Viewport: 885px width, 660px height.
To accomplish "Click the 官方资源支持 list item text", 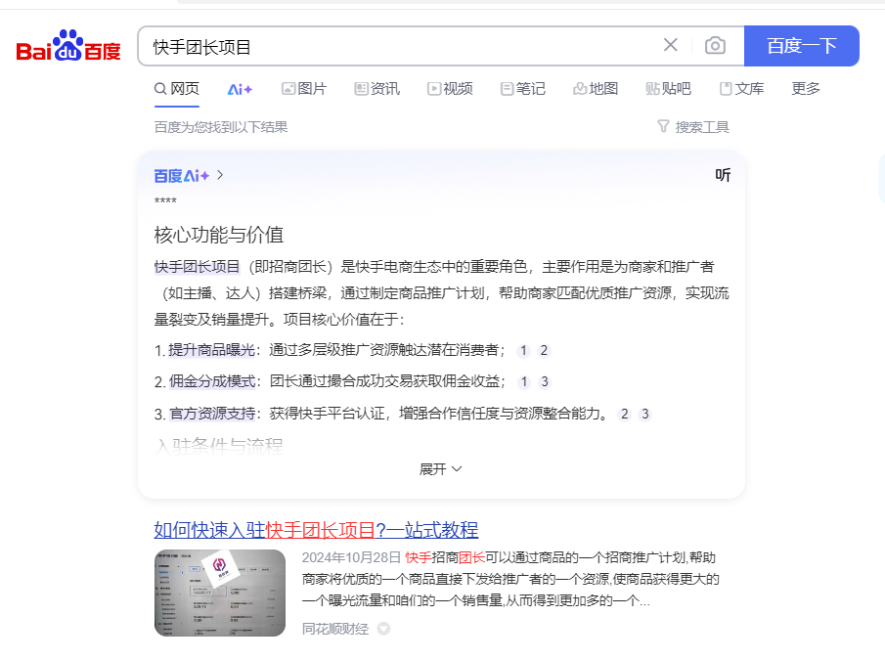I will [x=213, y=414].
